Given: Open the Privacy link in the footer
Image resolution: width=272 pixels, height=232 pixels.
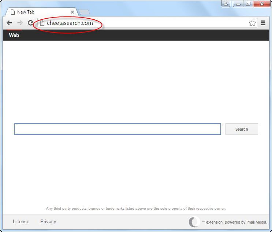Looking at the screenshot, I should click(x=48, y=222).
